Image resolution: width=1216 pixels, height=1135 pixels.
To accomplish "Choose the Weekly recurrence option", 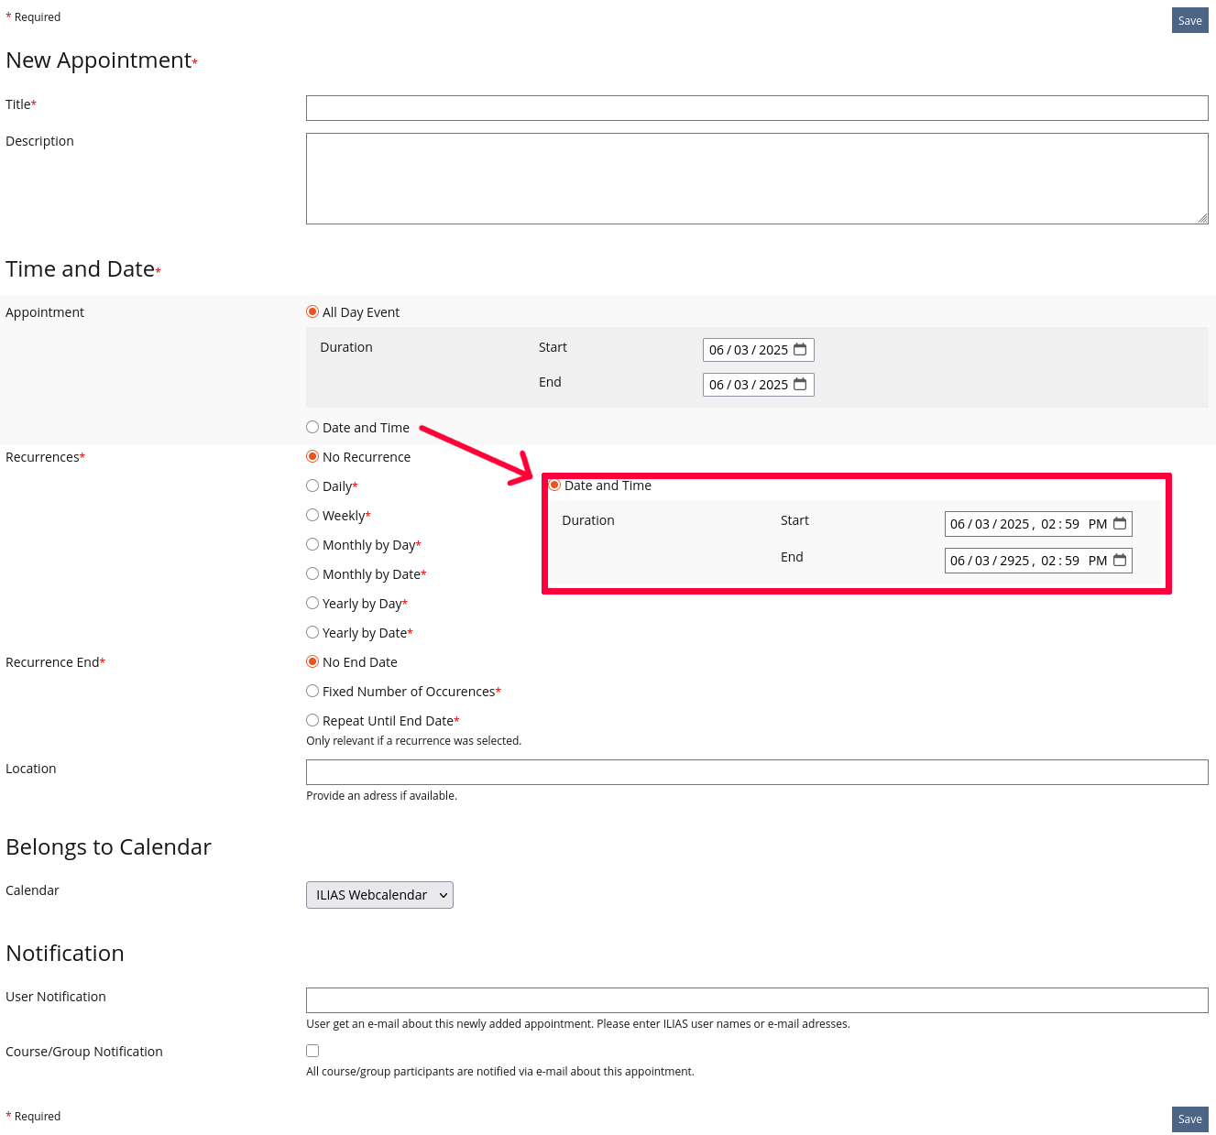I will coord(312,516).
